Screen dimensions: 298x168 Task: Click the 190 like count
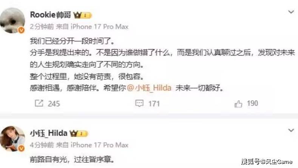252,103
